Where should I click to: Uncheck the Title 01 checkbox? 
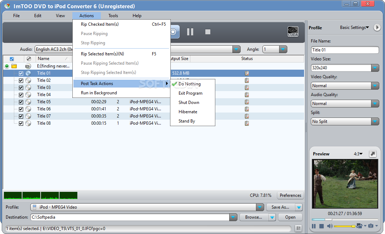pyautogui.click(x=21, y=73)
